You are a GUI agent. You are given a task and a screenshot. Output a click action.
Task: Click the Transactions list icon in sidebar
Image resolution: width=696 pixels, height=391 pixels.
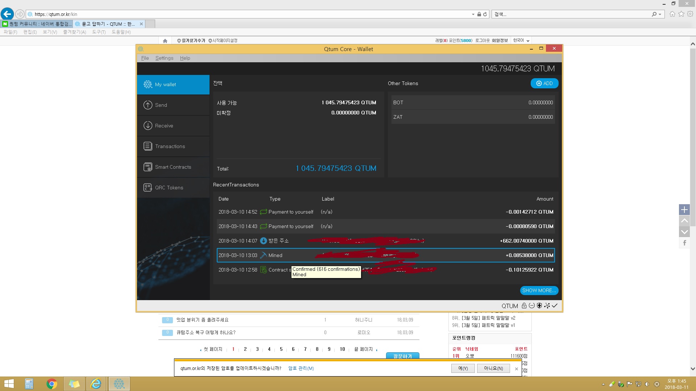pos(148,146)
